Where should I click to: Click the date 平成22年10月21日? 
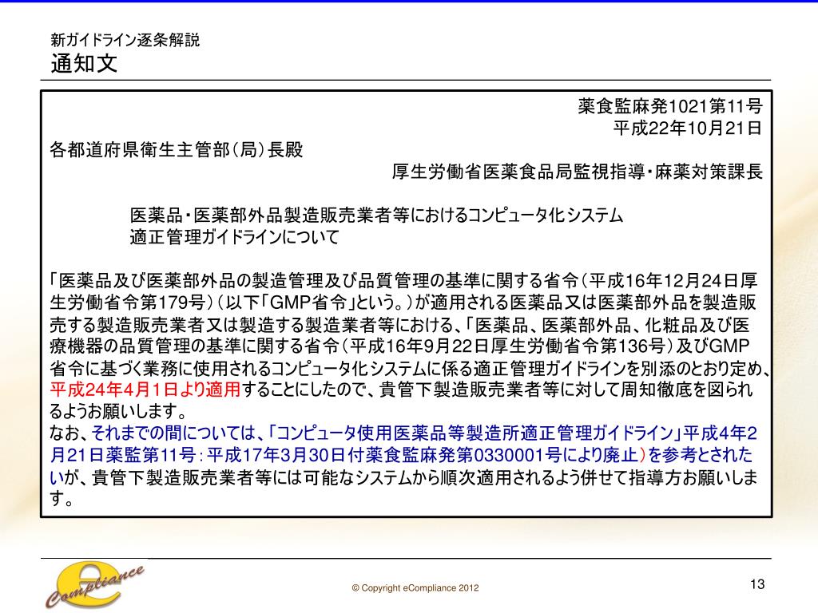tap(688, 128)
